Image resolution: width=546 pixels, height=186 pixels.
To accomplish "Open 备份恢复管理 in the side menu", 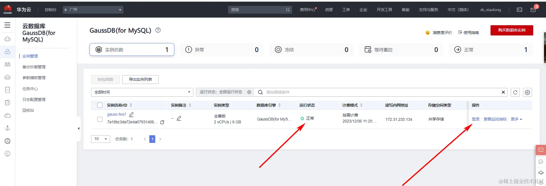I will [x=34, y=67].
